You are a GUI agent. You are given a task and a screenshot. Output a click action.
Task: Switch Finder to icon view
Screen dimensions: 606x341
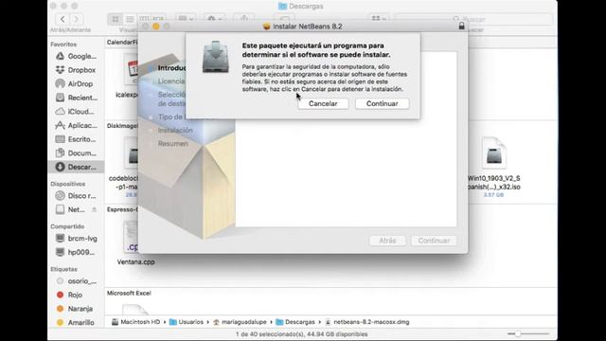[116, 19]
